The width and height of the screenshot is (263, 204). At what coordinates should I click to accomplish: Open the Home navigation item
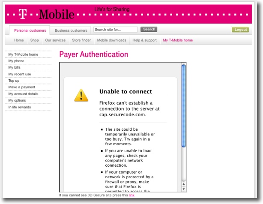19,40
